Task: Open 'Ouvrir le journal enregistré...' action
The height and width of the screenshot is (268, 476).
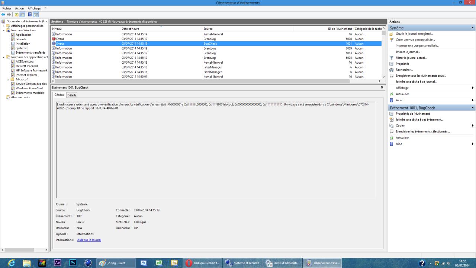Action: [414, 33]
